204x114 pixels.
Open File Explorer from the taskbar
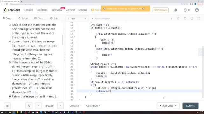[x=10, y=112]
